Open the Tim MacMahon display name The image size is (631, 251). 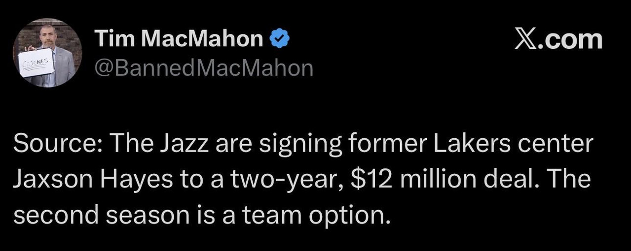[178, 39]
